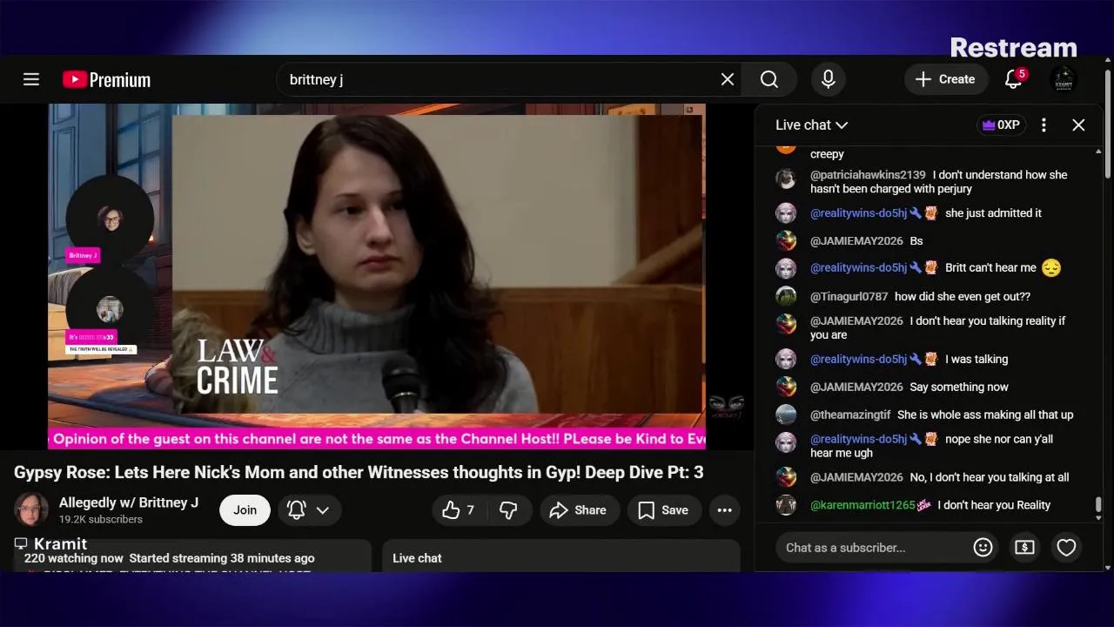Open Allegedly w/ Brittney J channel name
The height and width of the screenshot is (627, 1114).
point(129,502)
